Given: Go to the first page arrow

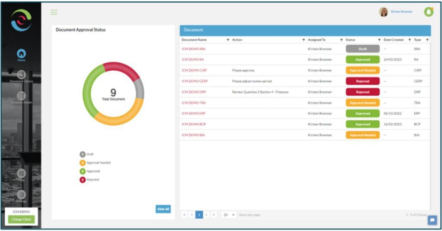Looking at the screenshot, I should (x=184, y=215).
